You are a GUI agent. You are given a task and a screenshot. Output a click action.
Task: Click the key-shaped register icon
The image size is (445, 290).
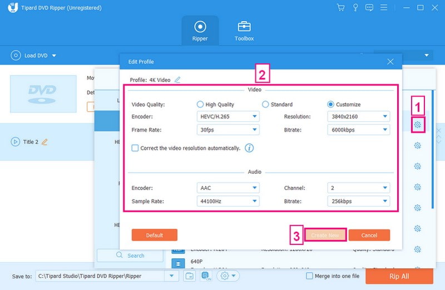coord(355,8)
